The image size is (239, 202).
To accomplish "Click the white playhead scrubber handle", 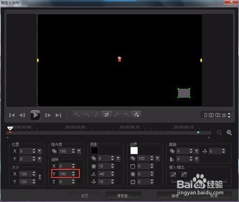I will (x=10, y=128).
